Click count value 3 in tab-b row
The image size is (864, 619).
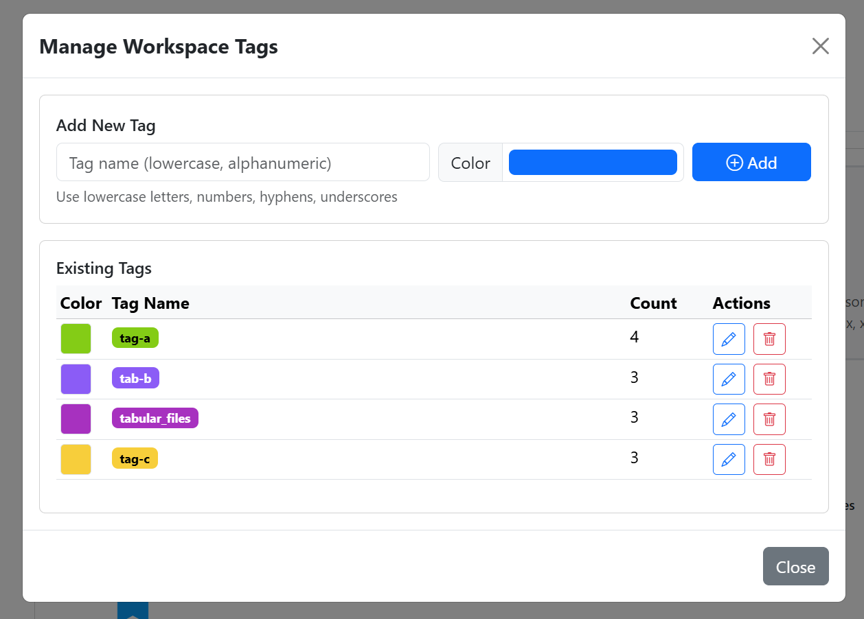635,377
